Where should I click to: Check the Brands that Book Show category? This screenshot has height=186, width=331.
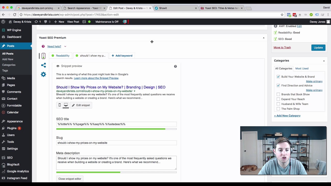(278, 94)
